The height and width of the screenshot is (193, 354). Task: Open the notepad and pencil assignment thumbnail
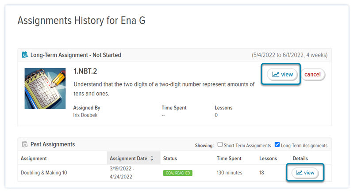click(45, 88)
